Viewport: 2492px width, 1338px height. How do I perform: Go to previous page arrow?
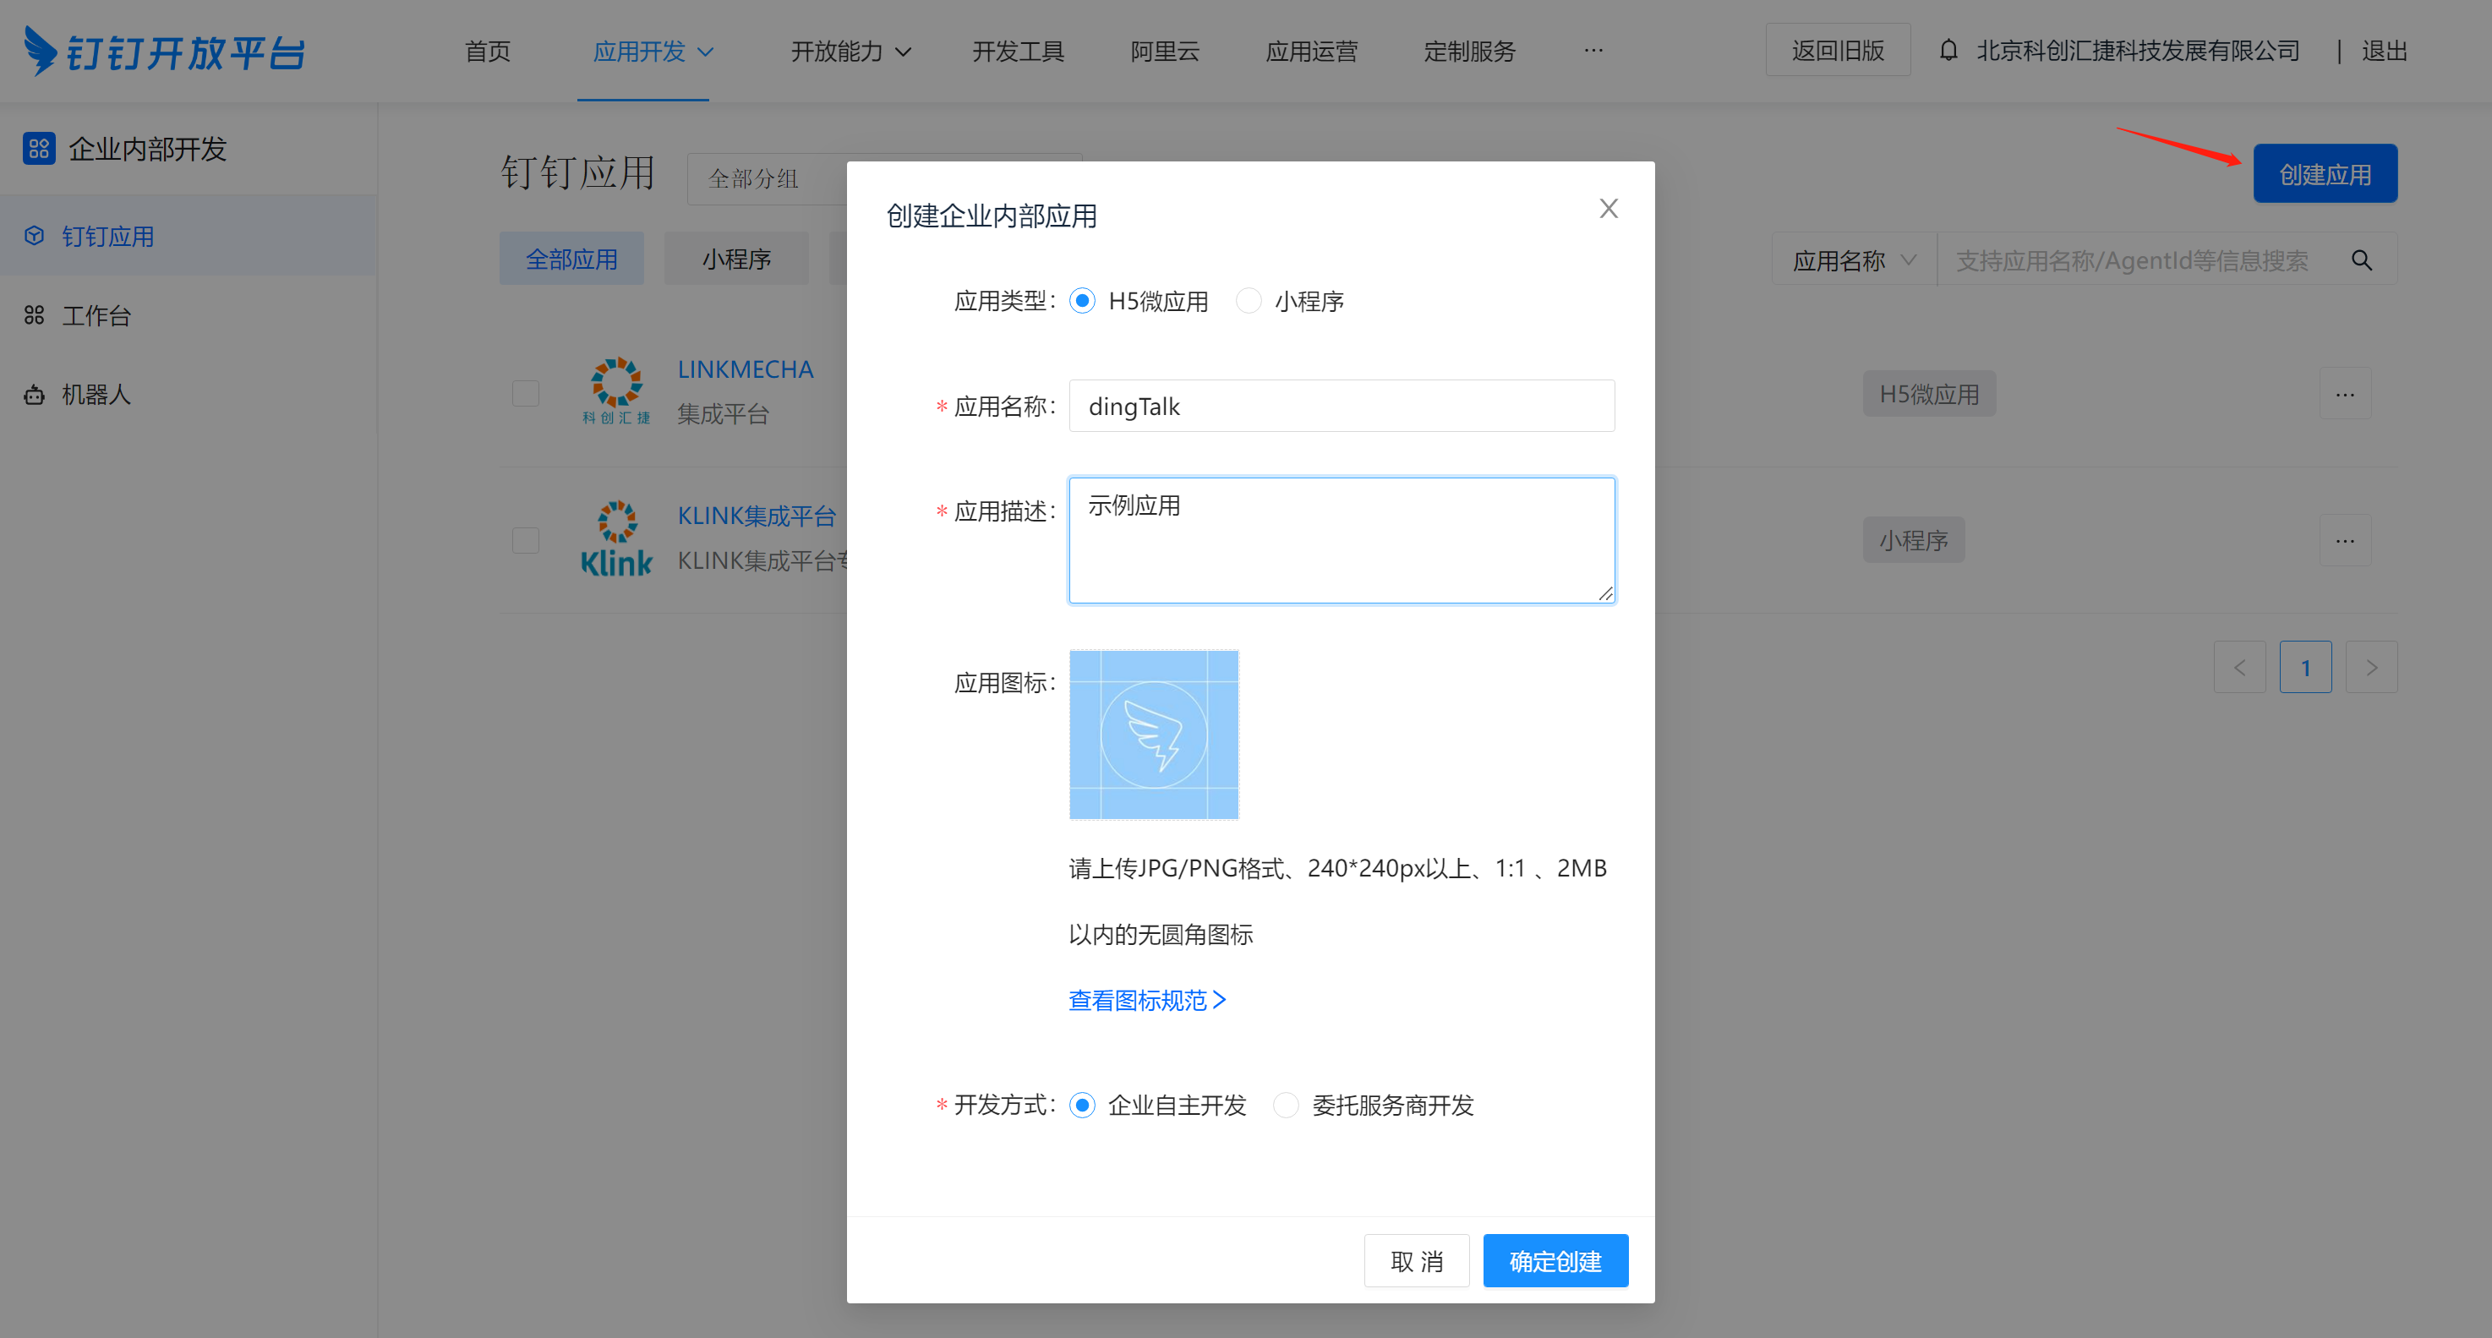coord(2239,668)
